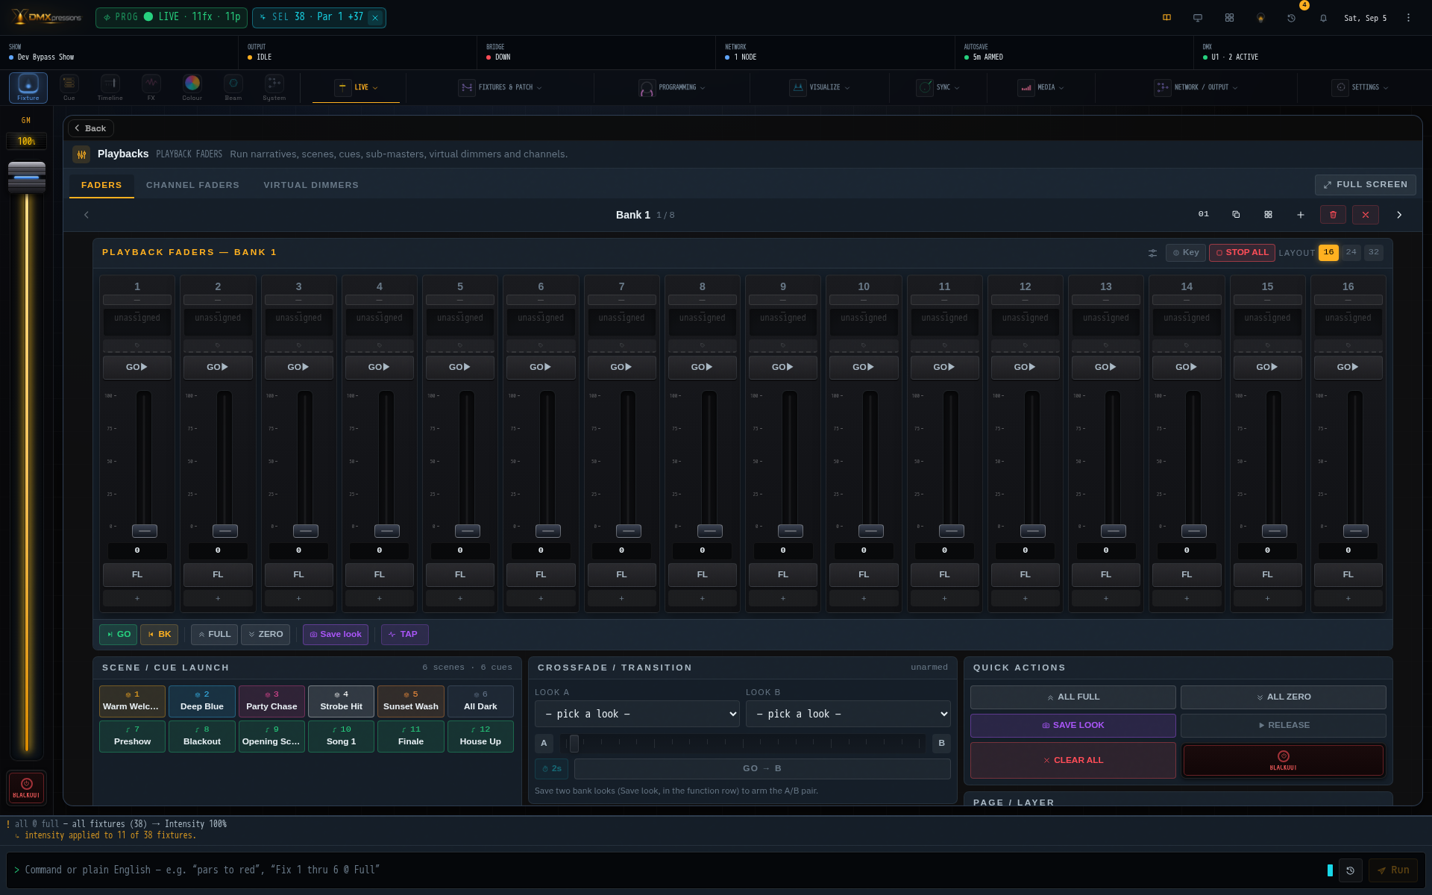Click the Save look button in function row
1432x895 pixels.
[336, 635]
